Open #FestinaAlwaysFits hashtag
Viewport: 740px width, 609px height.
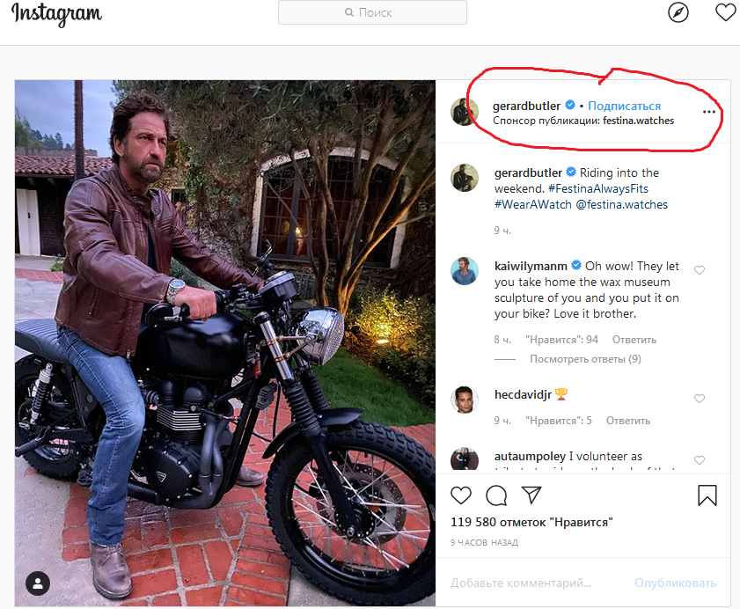[604, 188]
